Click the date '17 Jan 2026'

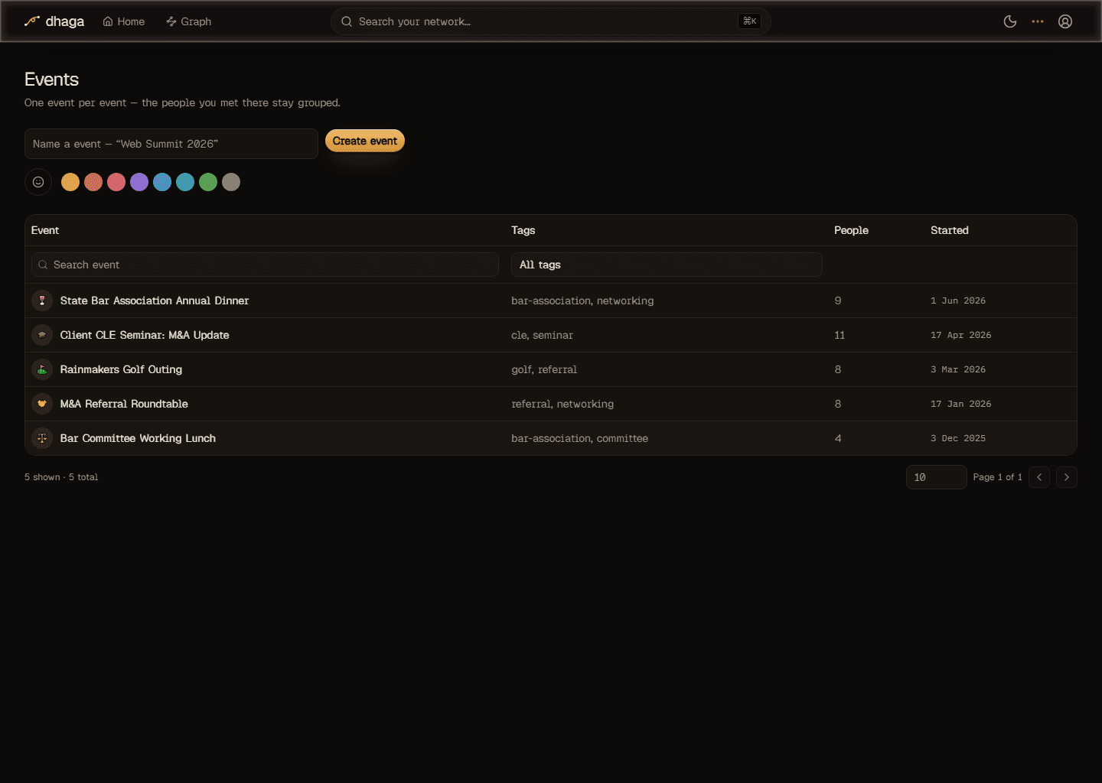(961, 404)
